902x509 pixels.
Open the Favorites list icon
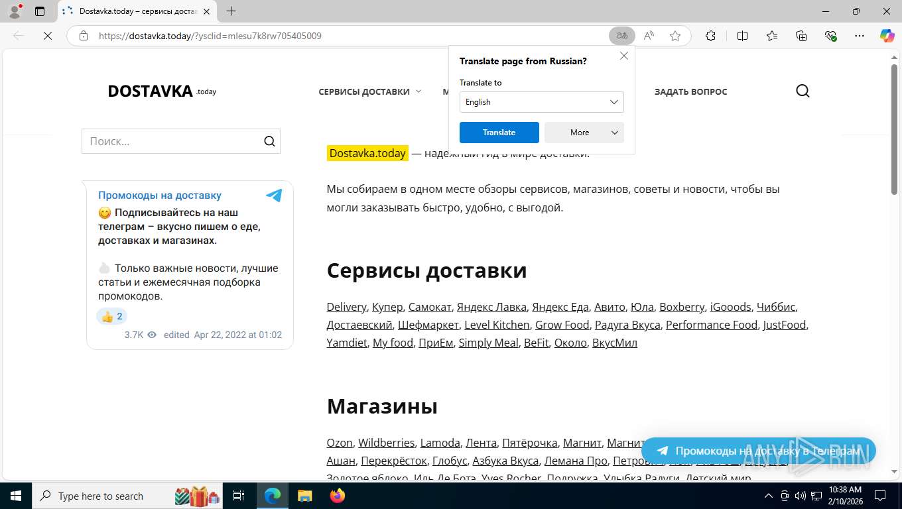pos(772,36)
